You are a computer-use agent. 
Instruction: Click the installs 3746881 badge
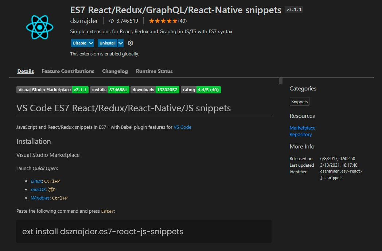pos(110,90)
